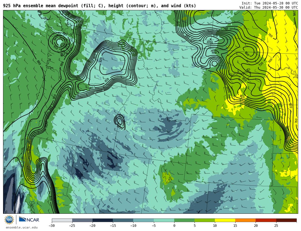
Task: Pick the dark teal -15 to -10 color bar segment
Action: click(x=123, y=220)
